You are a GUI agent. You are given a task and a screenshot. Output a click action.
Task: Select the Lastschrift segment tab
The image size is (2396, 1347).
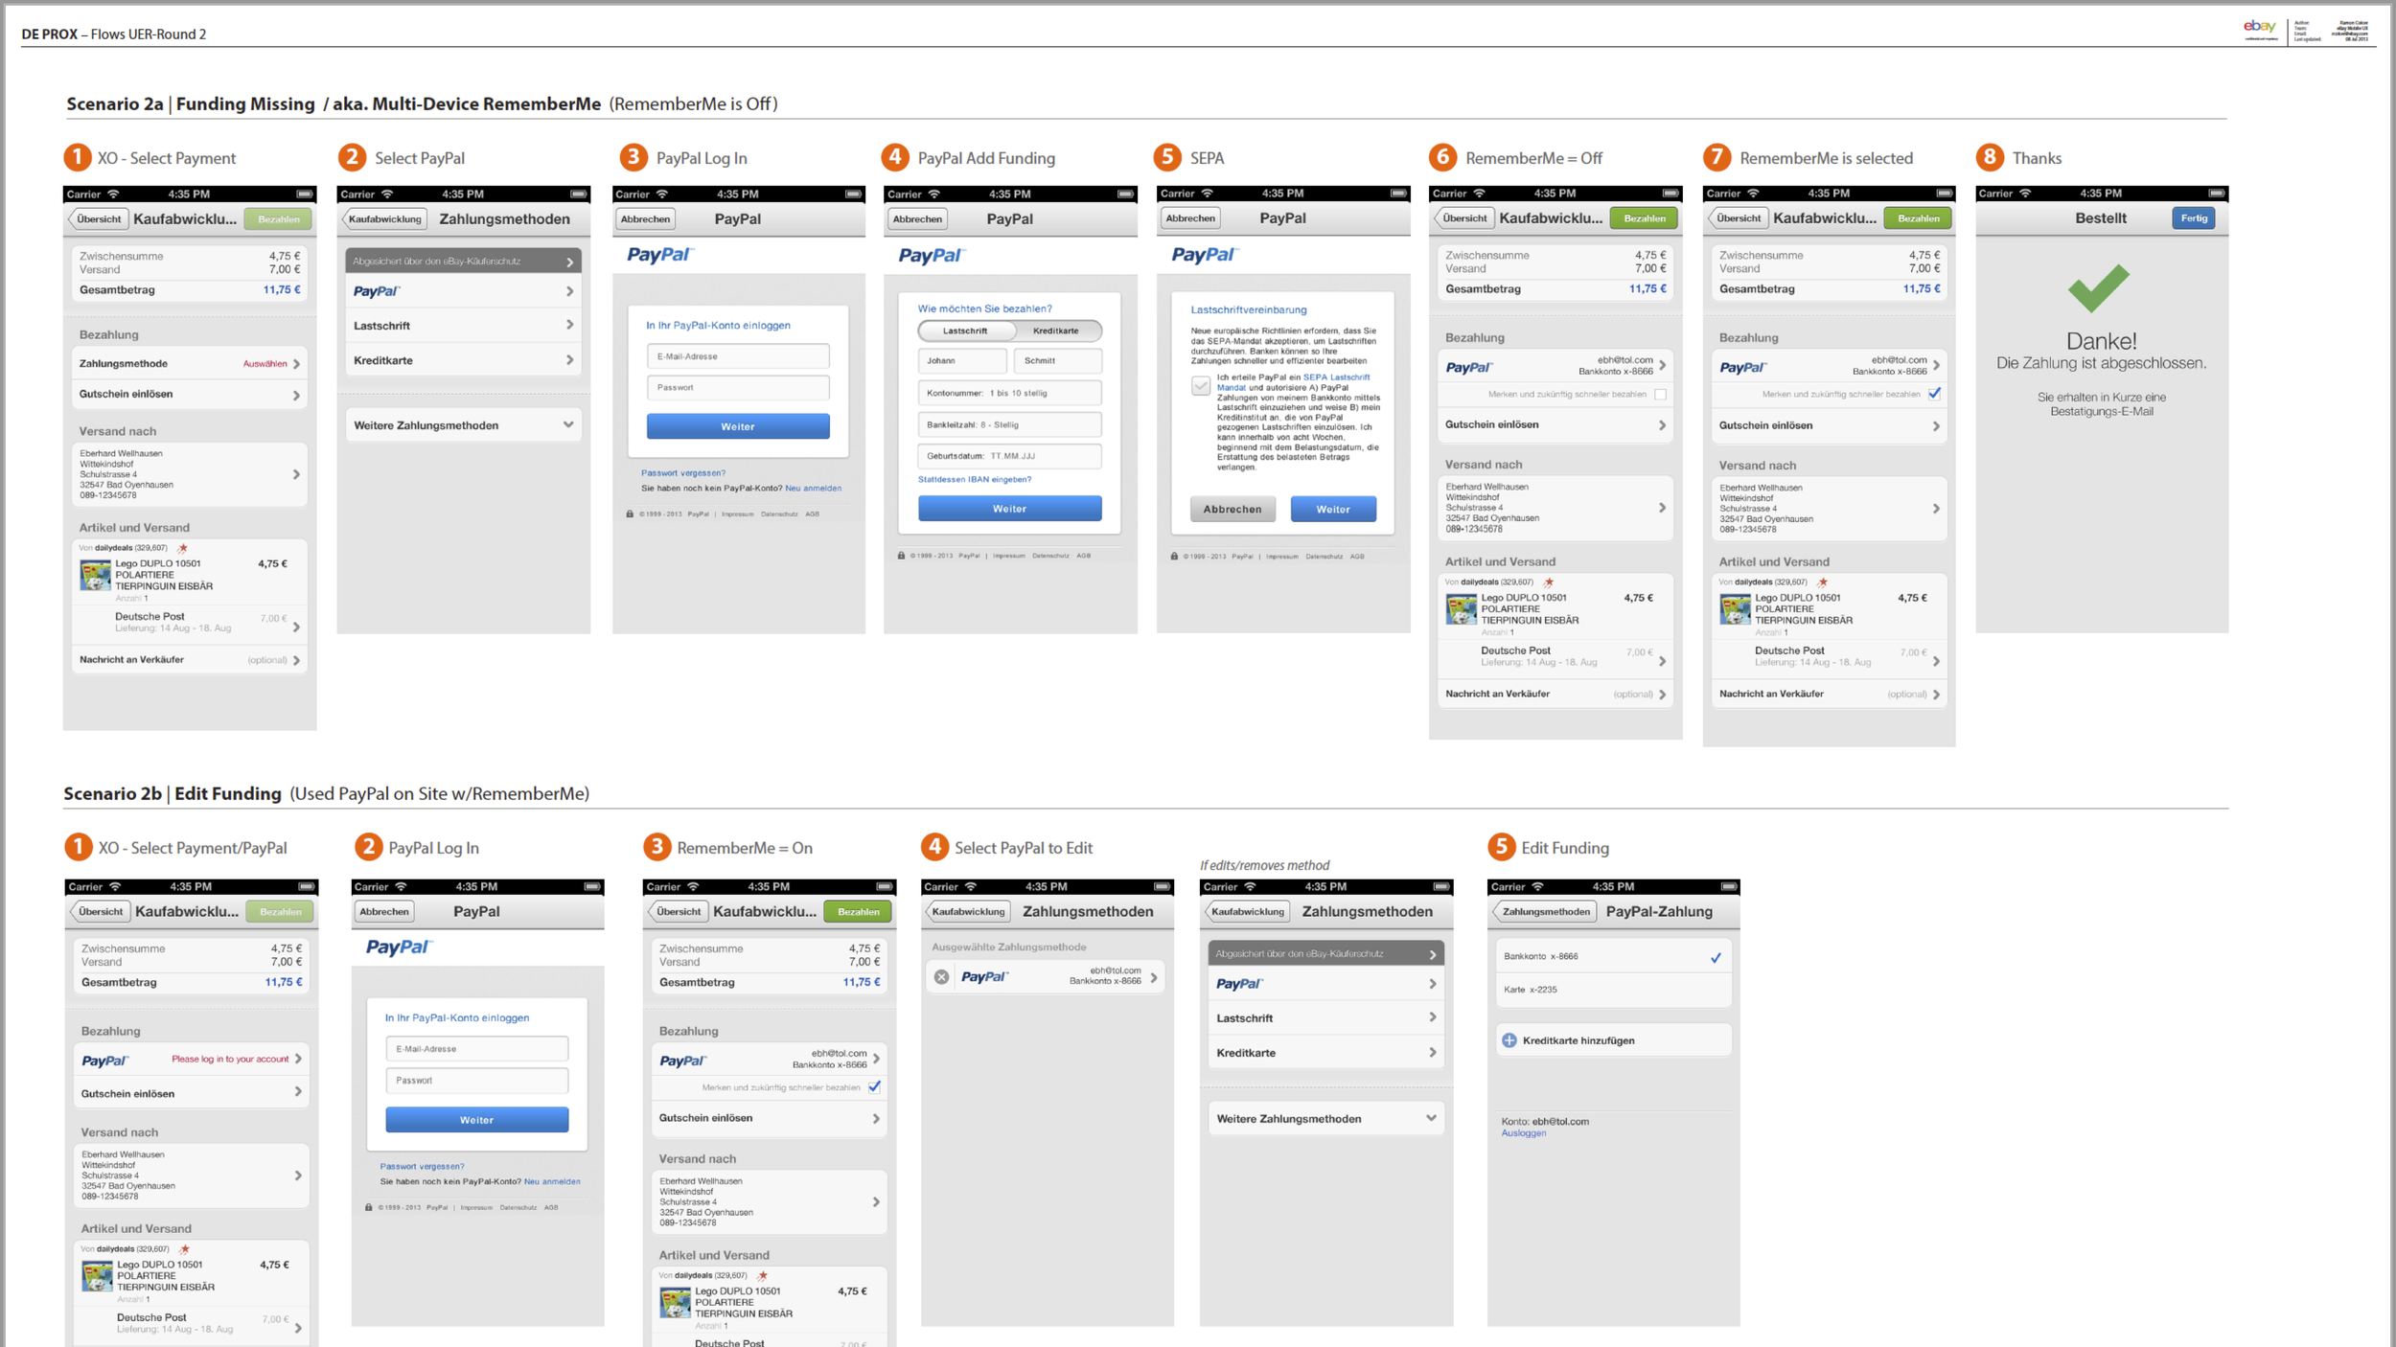964,331
